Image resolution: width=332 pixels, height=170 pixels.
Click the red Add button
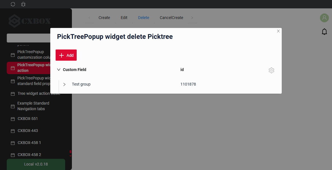tap(66, 55)
